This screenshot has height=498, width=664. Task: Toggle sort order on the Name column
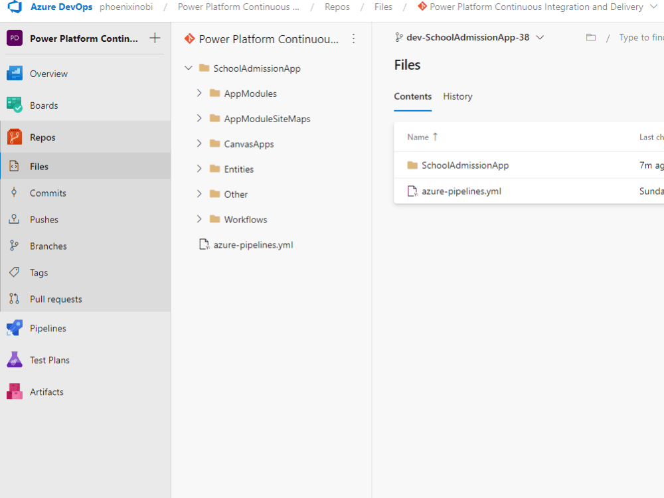click(x=418, y=137)
